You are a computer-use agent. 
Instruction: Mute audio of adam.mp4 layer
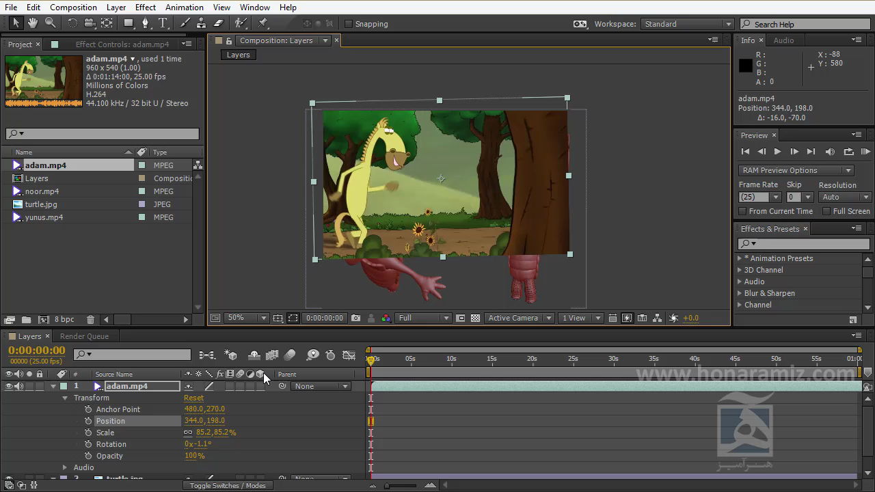point(19,386)
